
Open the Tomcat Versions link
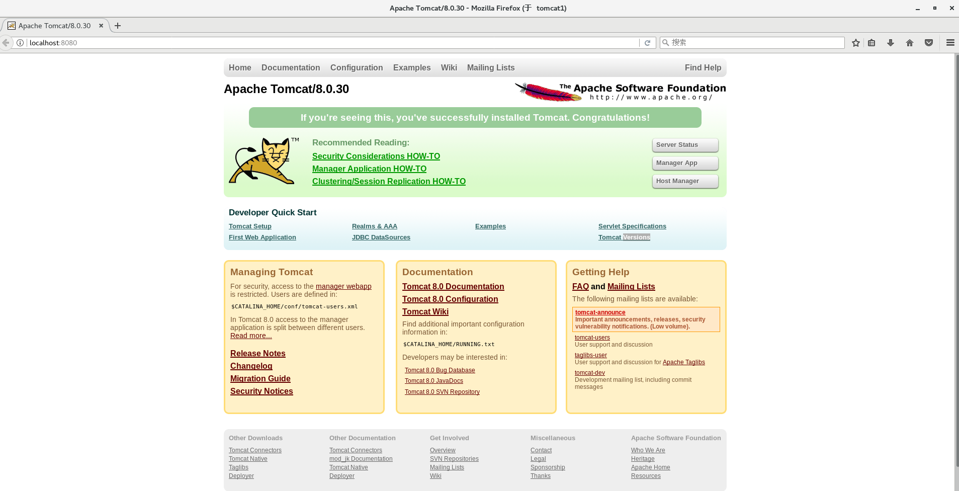(x=624, y=237)
